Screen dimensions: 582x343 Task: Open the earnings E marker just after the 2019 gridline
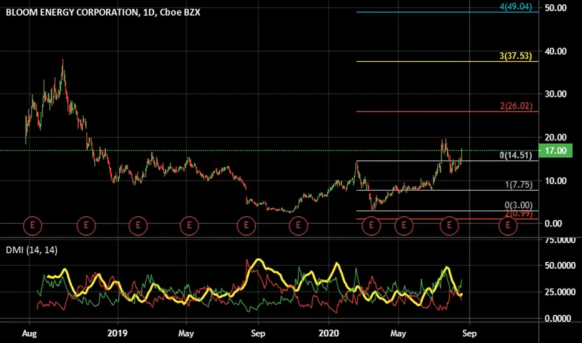pyautogui.click(x=138, y=225)
